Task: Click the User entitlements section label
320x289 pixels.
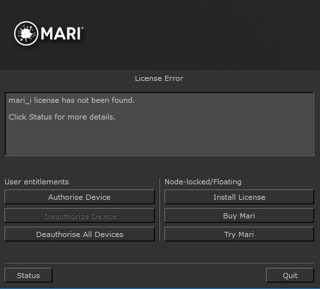Action: pyautogui.click(x=37, y=182)
